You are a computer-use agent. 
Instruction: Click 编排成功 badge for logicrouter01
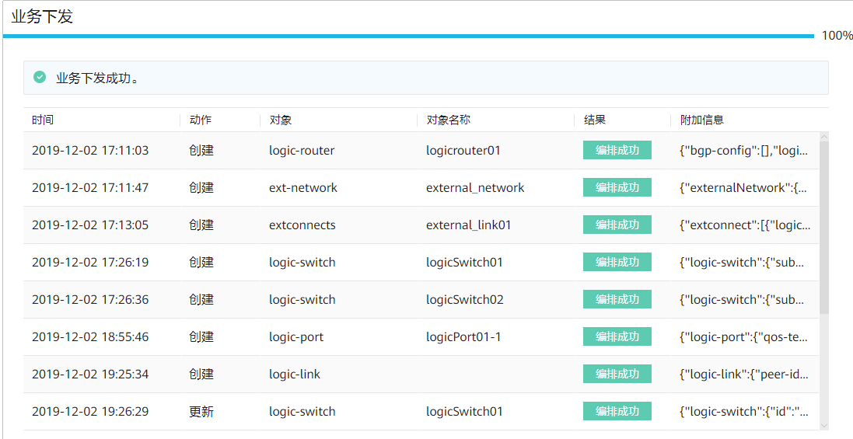(617, 150)
